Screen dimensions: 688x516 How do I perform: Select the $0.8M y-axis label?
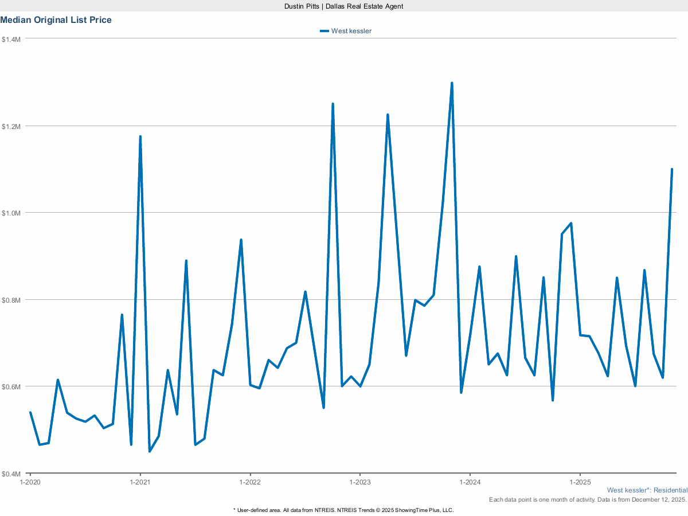pyautogui.click(x=11, y=300)
